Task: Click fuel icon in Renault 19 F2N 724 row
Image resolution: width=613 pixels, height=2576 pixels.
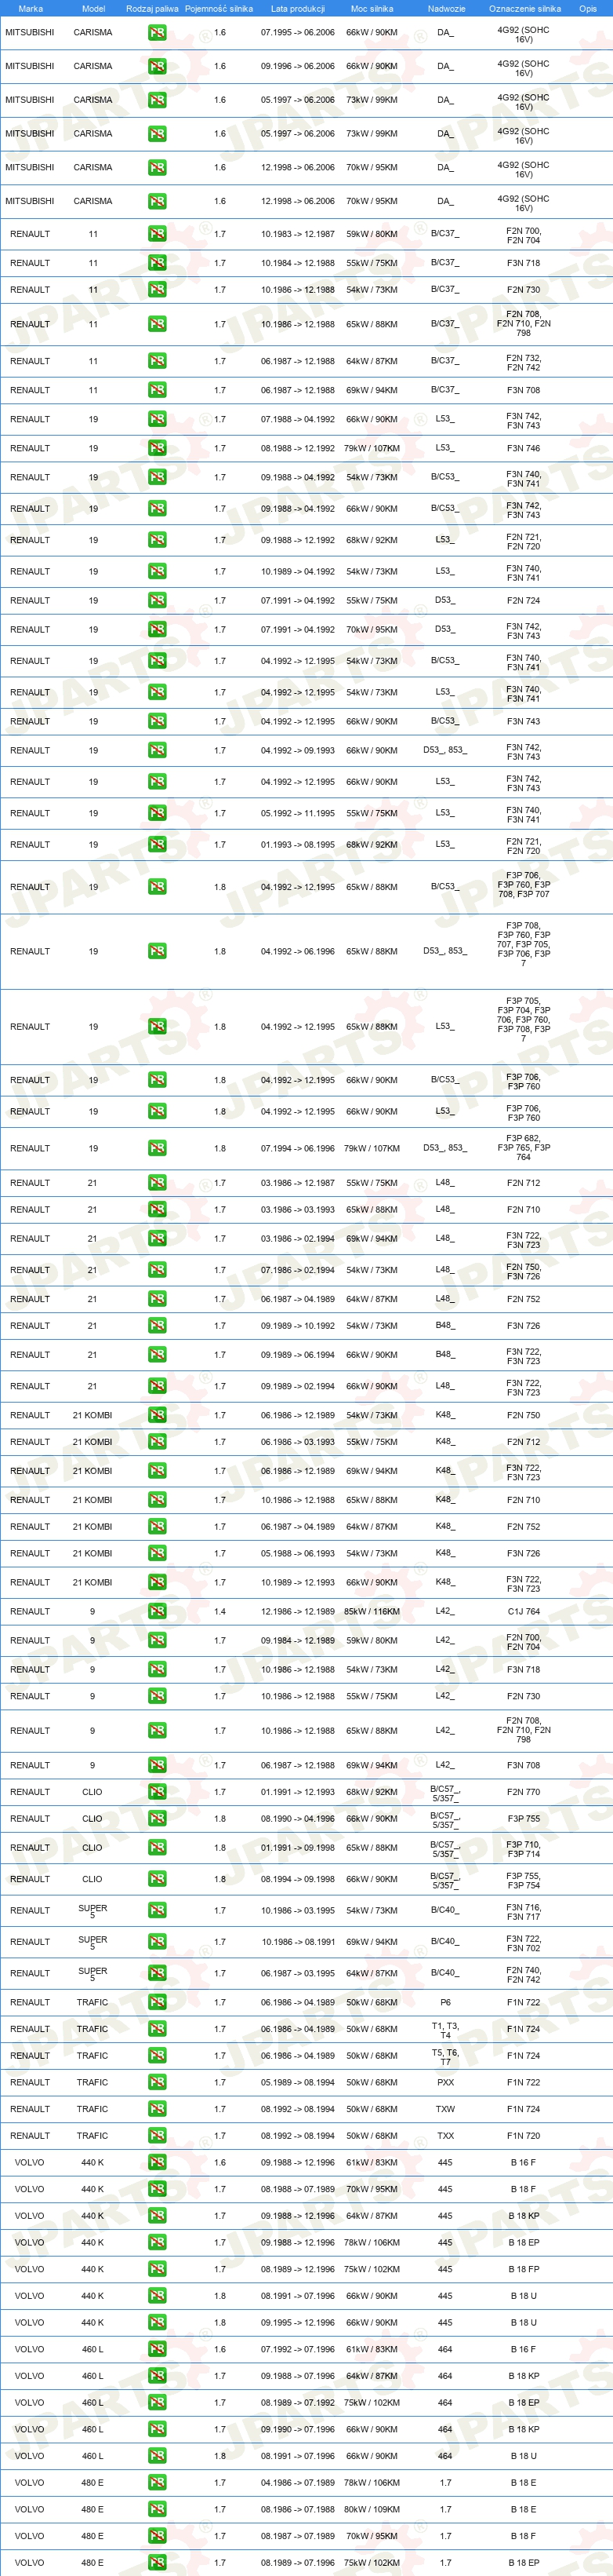Action: point(157,601)
